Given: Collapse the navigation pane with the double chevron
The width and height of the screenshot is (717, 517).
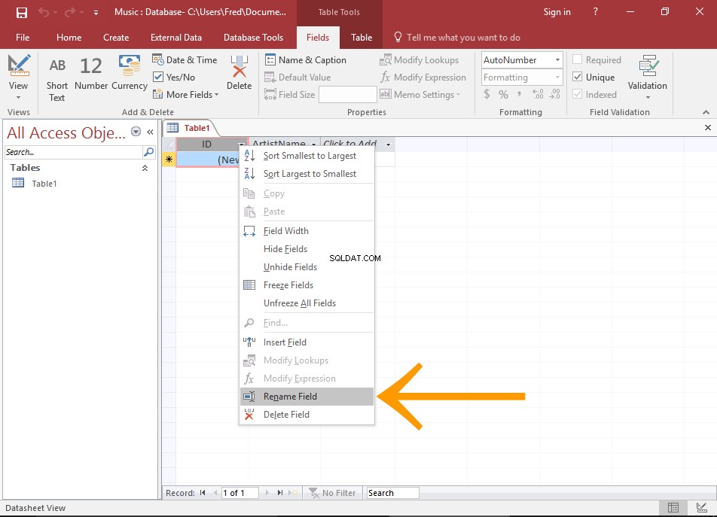Looking at the screenshot, I should click(x=150, y=132).
